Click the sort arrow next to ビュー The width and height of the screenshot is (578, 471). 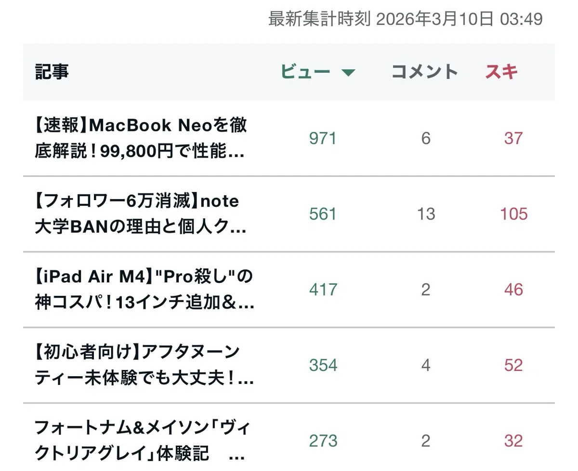pyautogui.click(x=348, y=73)
